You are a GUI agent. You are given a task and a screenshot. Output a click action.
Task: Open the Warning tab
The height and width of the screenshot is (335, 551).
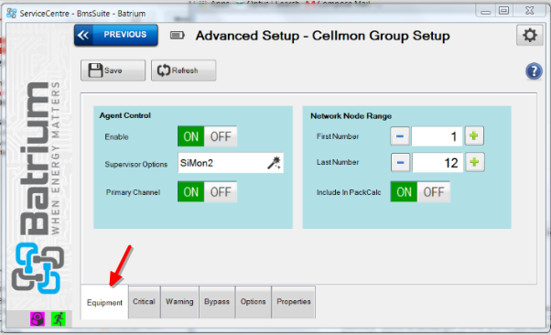179,302
